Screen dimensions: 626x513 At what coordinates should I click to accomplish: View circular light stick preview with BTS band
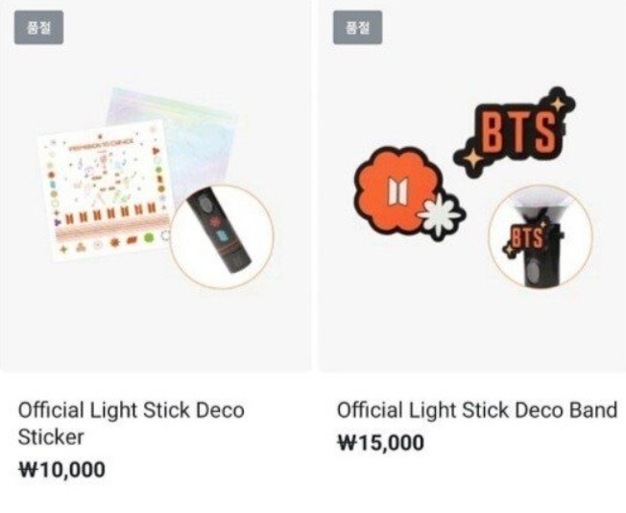541,236
